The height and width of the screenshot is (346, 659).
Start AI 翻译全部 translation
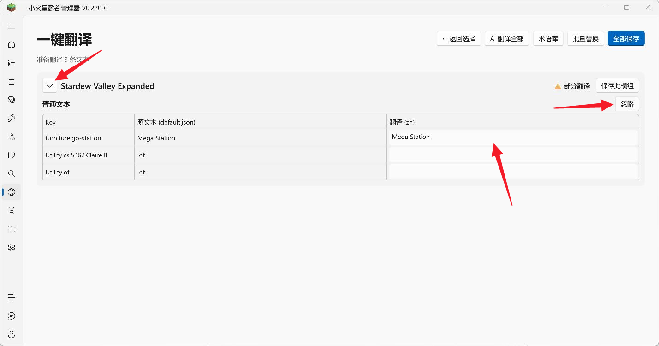(x=507, y=39)
